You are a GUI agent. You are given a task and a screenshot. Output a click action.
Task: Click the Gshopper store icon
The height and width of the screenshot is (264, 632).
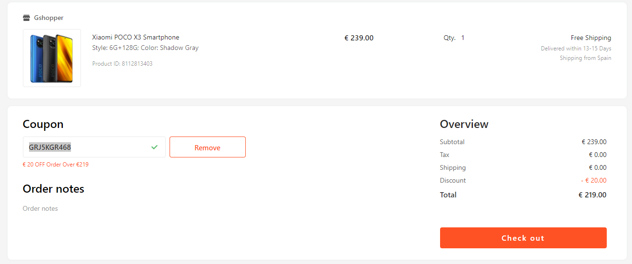coord(26,18)
